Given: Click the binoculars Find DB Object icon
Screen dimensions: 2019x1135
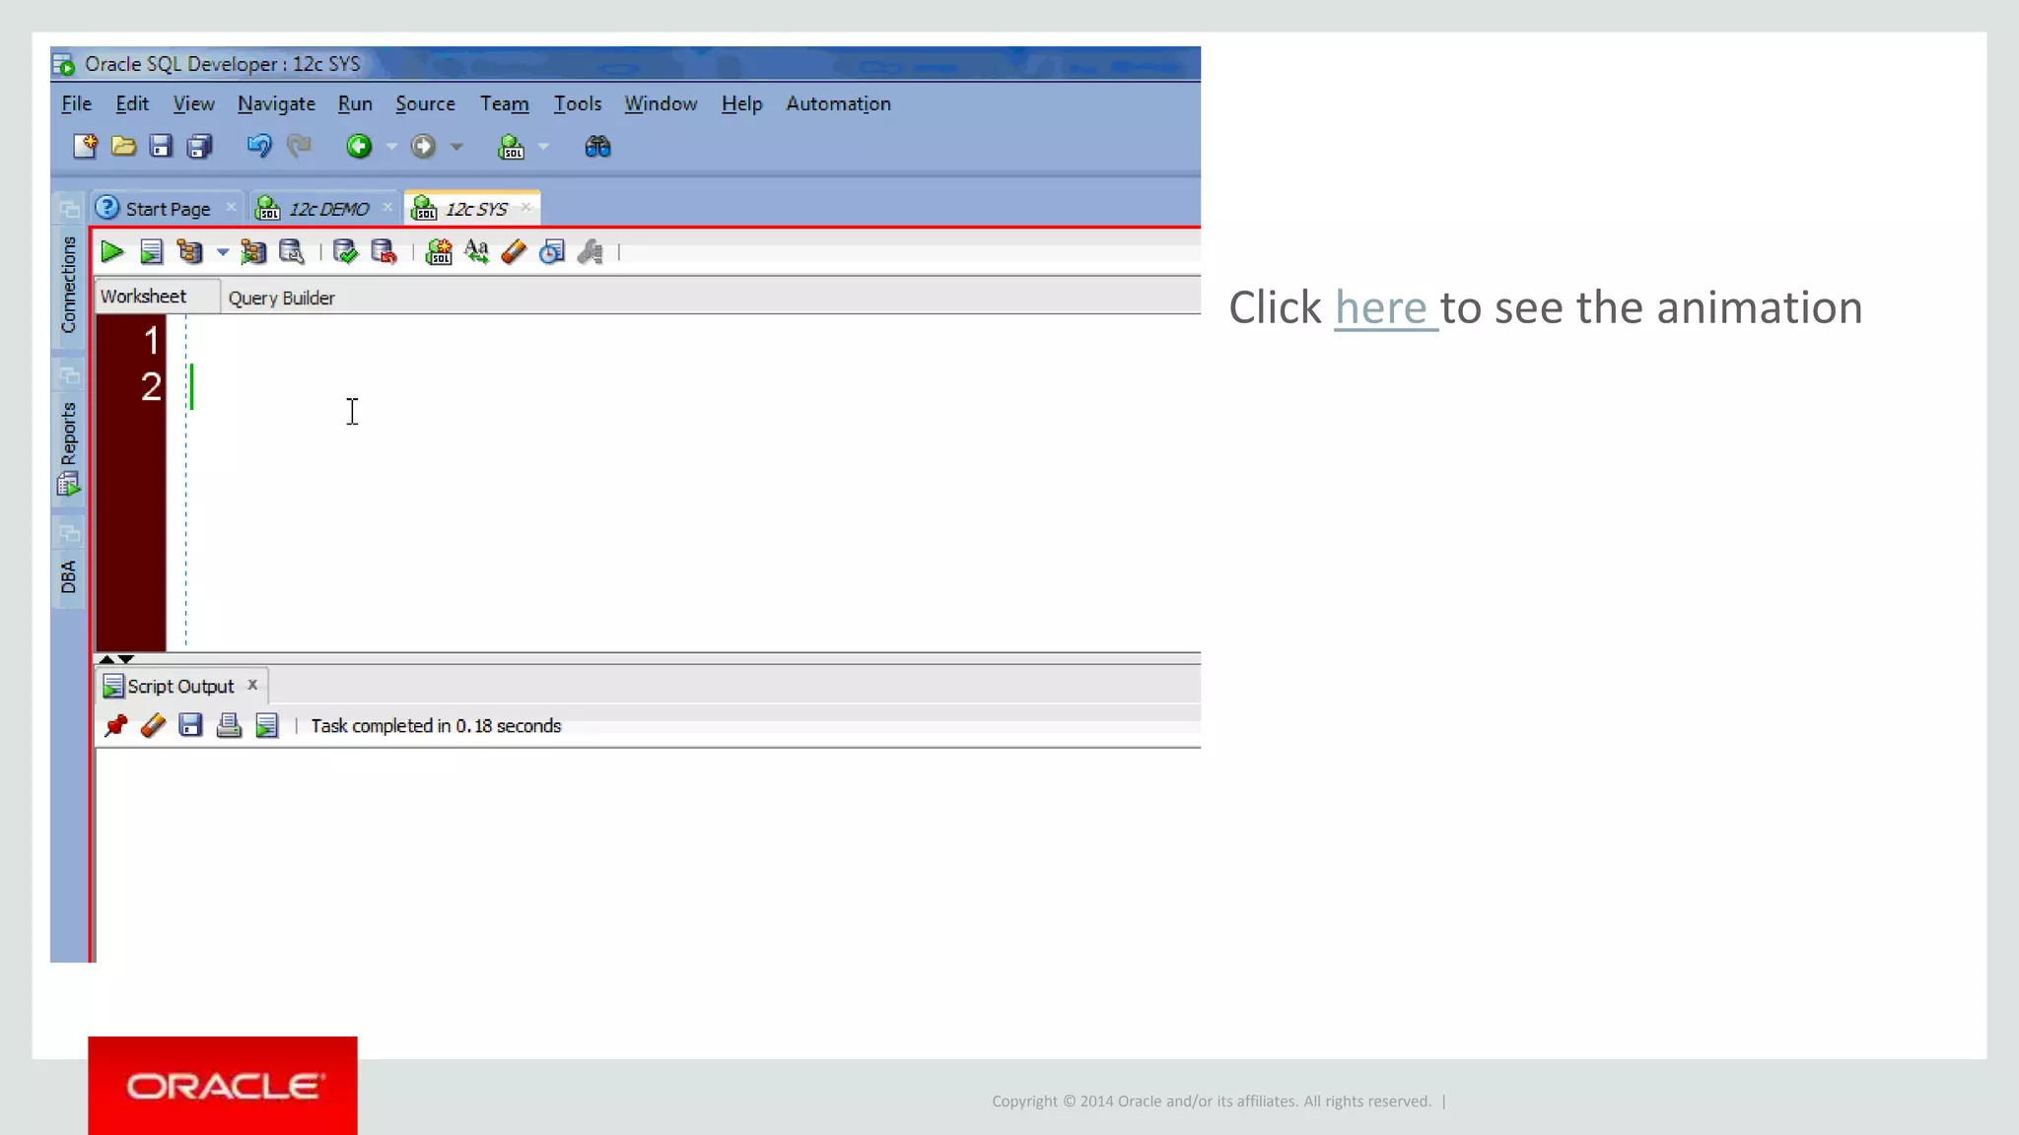Looking at the screenshot, I should pos(598,147).
